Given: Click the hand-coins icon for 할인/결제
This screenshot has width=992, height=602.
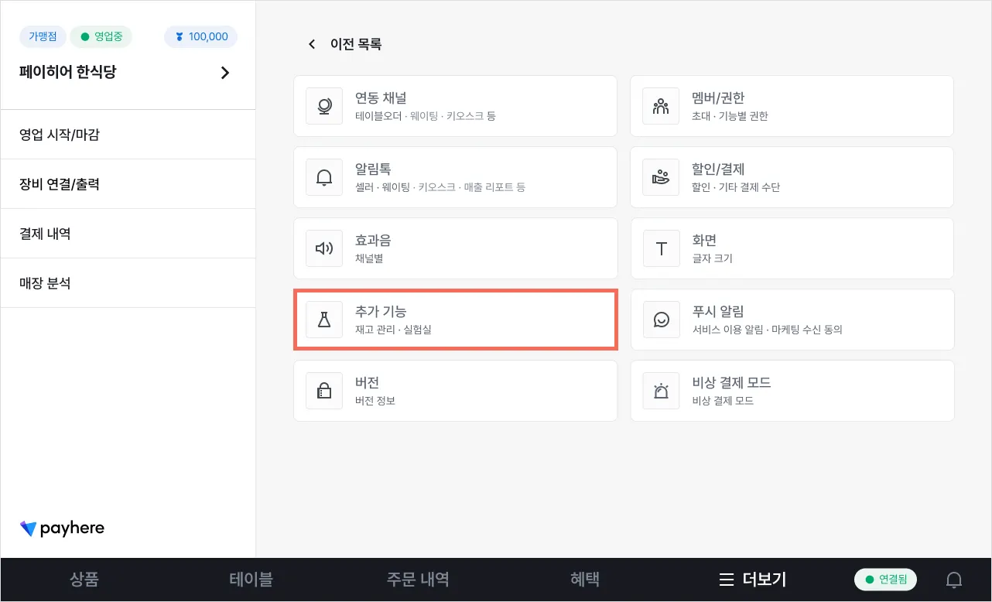Looking at the screenshot, I should (x=661, y=177).
